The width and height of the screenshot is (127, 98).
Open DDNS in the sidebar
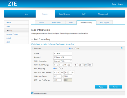(16, 38)
